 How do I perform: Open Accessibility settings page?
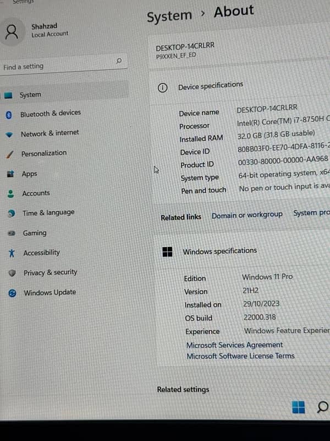click(x=42, y=252)
